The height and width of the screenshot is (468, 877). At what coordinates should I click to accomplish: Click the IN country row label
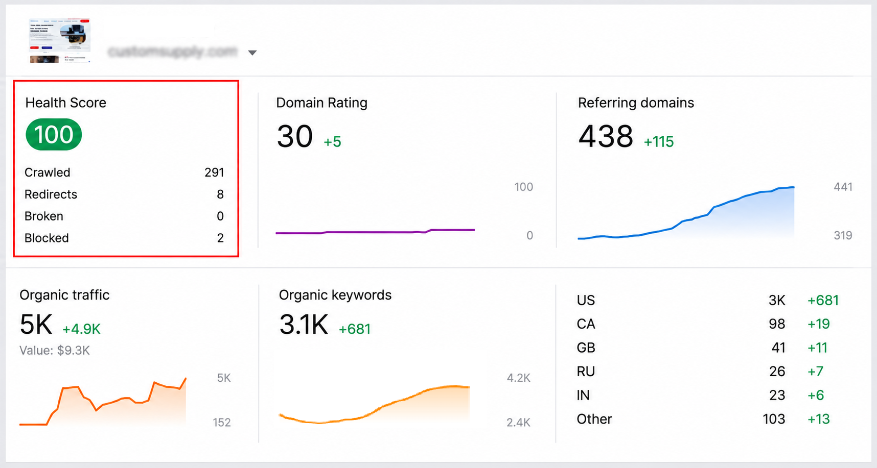[x=583, y=395]
